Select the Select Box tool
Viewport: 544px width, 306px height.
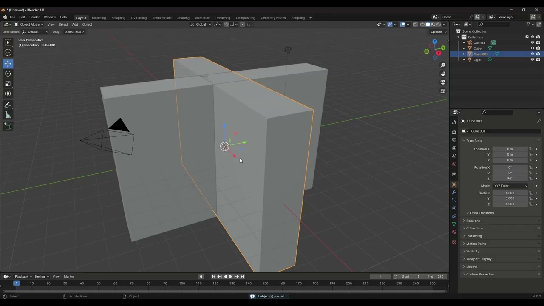pos(8,42)
